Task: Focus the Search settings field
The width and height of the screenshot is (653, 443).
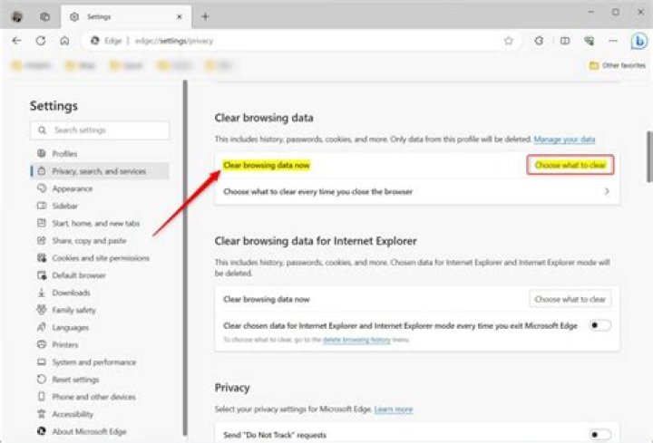Action: 100,130
